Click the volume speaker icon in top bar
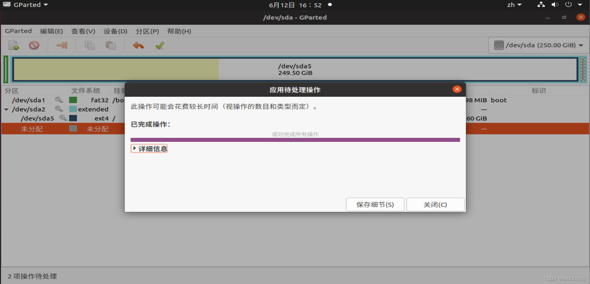 click(555, 5)
